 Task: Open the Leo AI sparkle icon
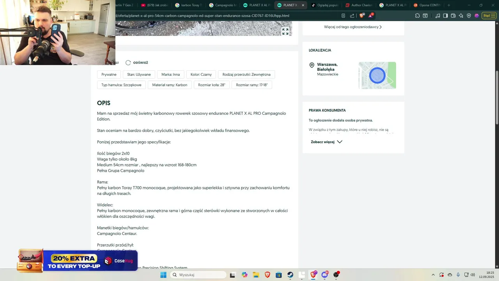pyautogui.click(x=461, y=16)
